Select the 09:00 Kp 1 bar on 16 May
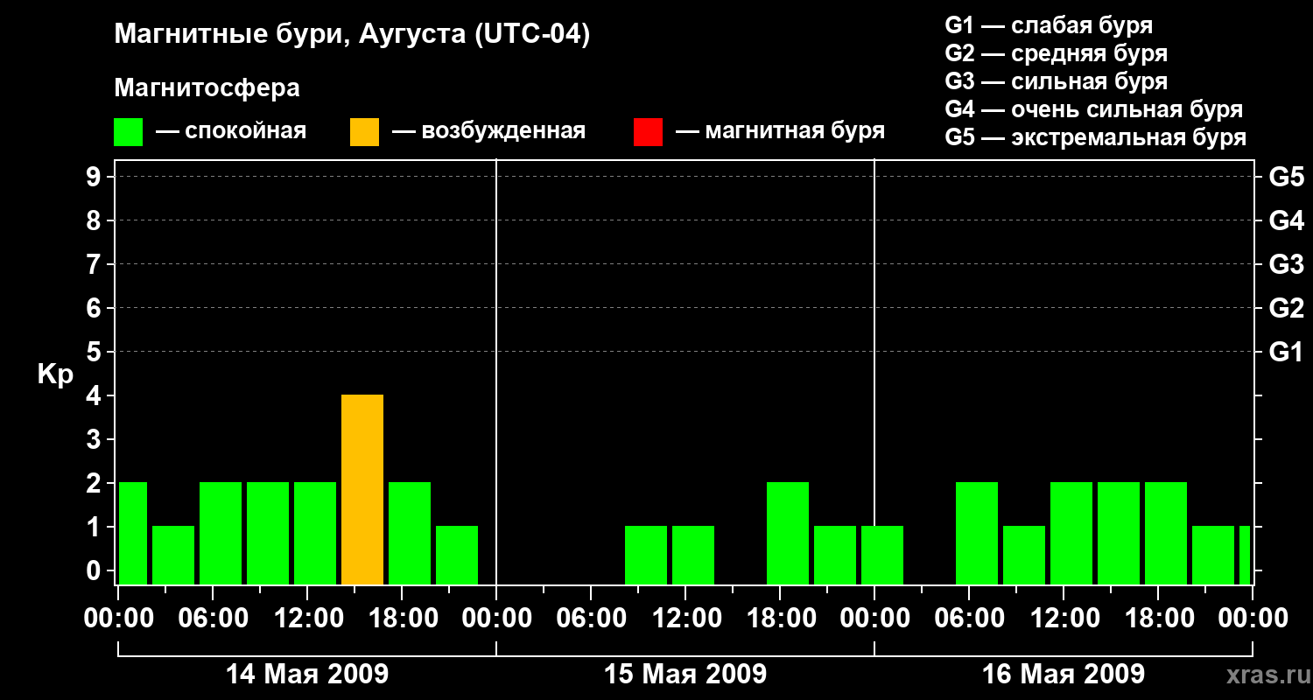Viewport: 1313px width, 700px height. pyautogui.click(x=1024, y=555)
